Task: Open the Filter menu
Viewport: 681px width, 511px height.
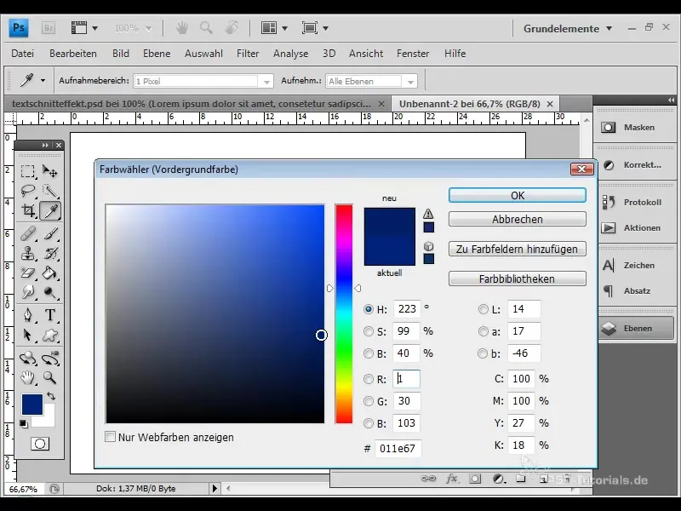Action: [x=248, y=54]
